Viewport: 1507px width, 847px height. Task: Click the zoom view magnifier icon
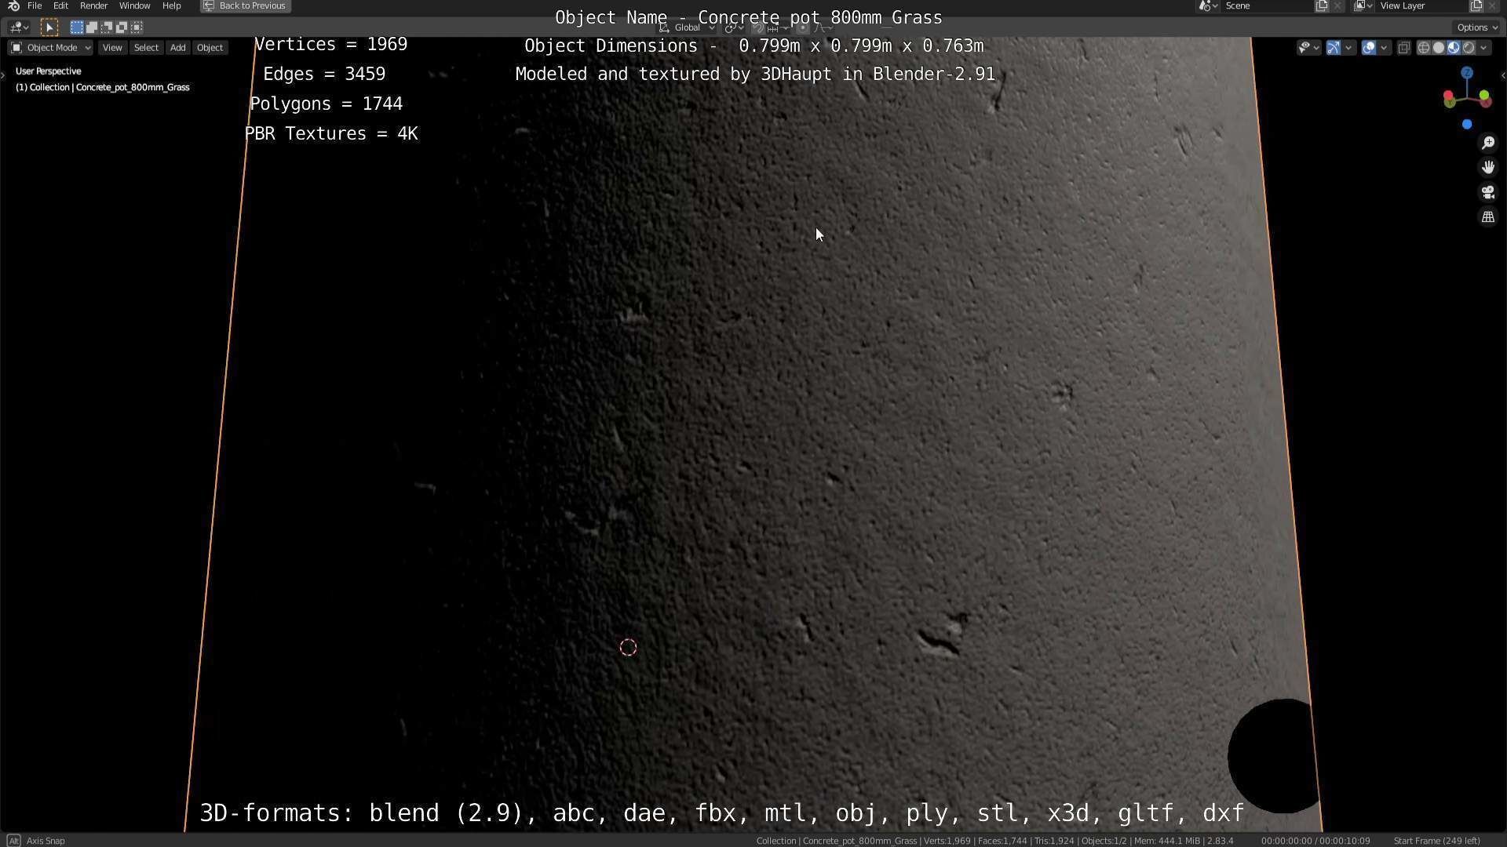point(1487,143)
